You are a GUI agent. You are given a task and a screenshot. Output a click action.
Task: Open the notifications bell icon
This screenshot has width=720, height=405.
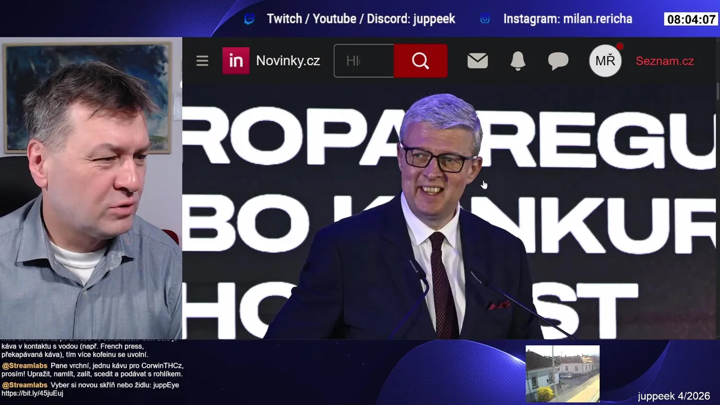(518, 61)
